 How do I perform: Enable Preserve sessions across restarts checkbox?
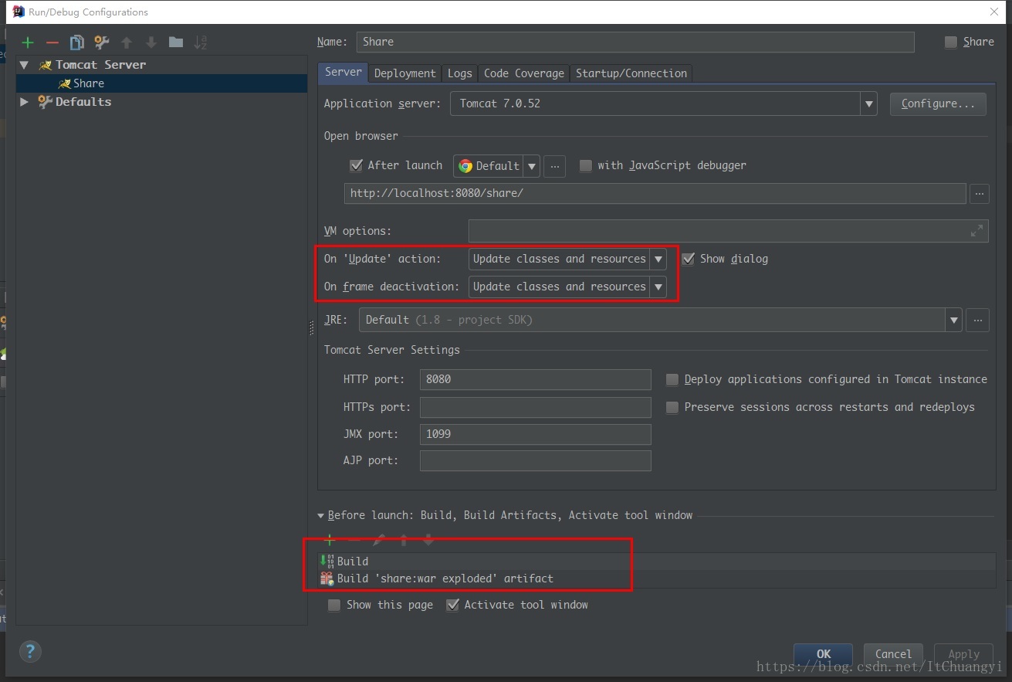(x=672, y=407)
